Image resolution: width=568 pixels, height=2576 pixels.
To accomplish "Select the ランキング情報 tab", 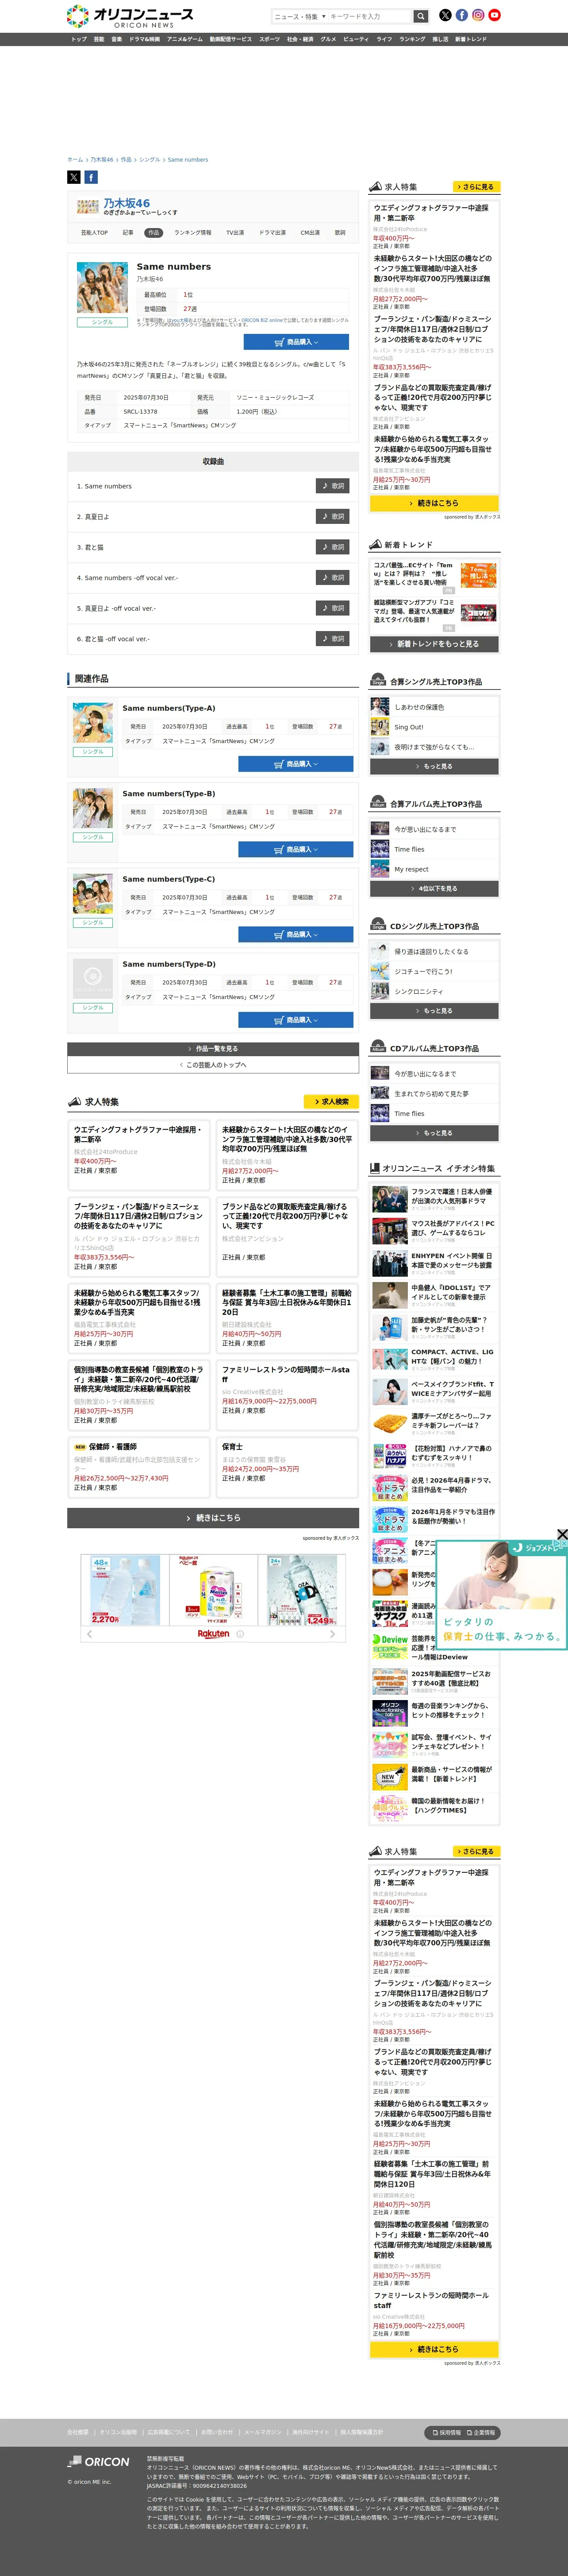I will [x=193, y=232].
